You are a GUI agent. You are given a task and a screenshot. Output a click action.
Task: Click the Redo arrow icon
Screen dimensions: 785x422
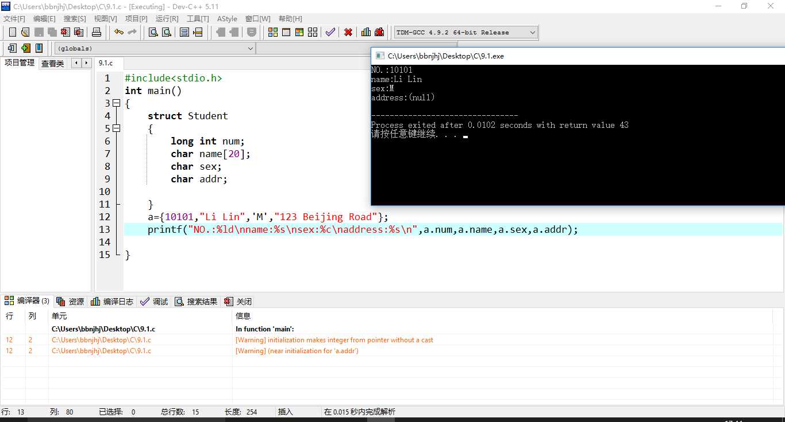tap(132, 32)
